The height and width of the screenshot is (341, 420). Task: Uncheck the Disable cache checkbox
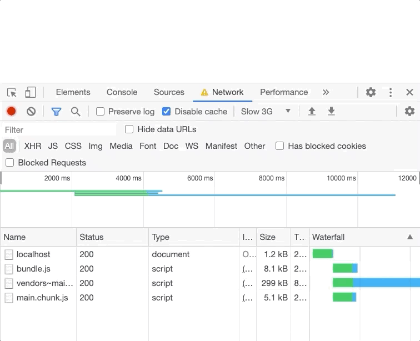click(x=166, y=112)
